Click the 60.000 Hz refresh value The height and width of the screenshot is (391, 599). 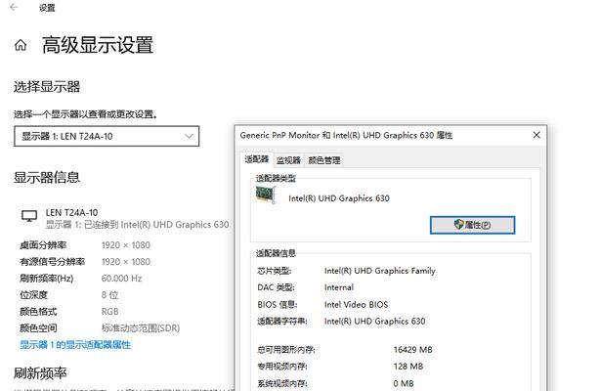tap(121, 279)
